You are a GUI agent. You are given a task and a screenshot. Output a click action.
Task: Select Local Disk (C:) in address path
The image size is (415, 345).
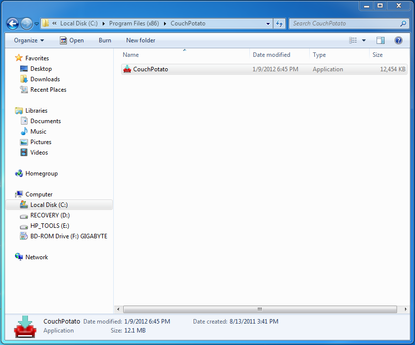79,23
